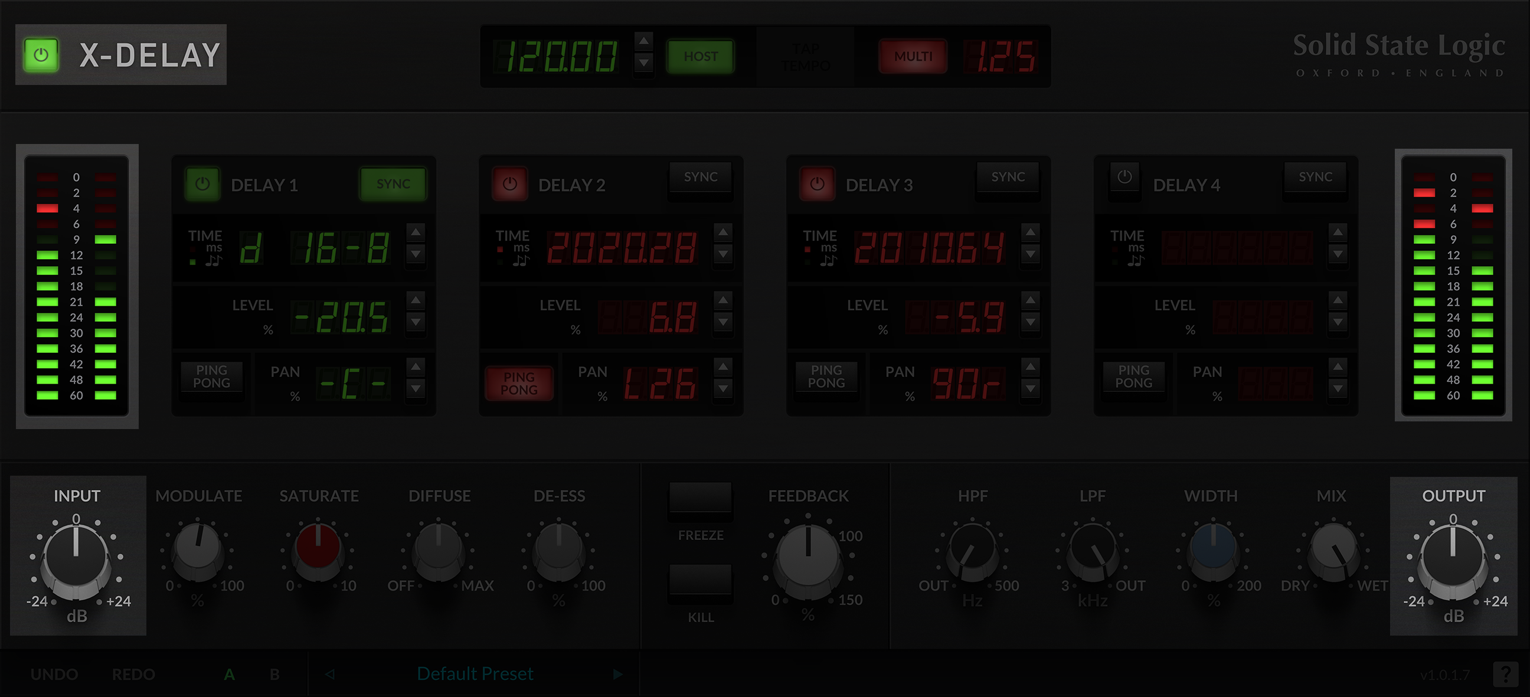Raise Delay 1 level with up arrow
The height and width of the screenshot is (697, 1530).
(x=416, y=300)
